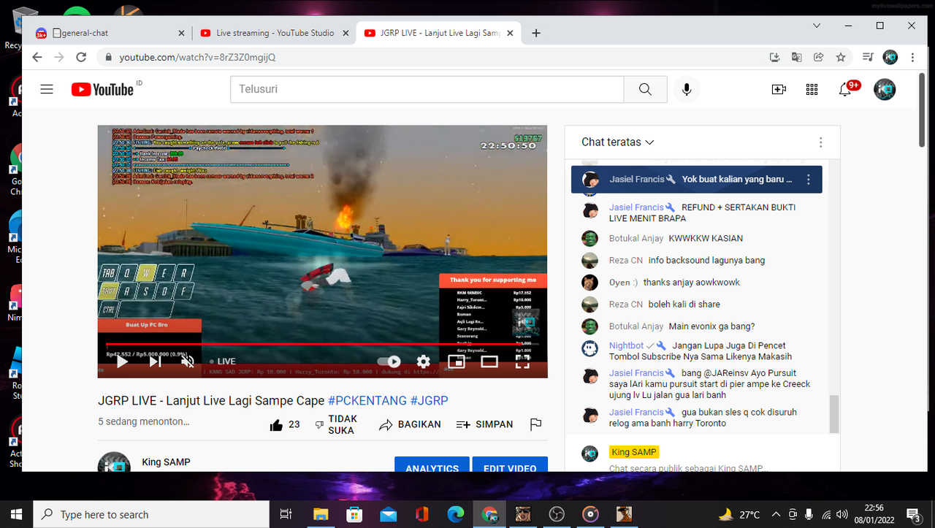Viewport: 935px width, 528px height.
Task: Click the translate page icon
Action: tap(797, 57)
